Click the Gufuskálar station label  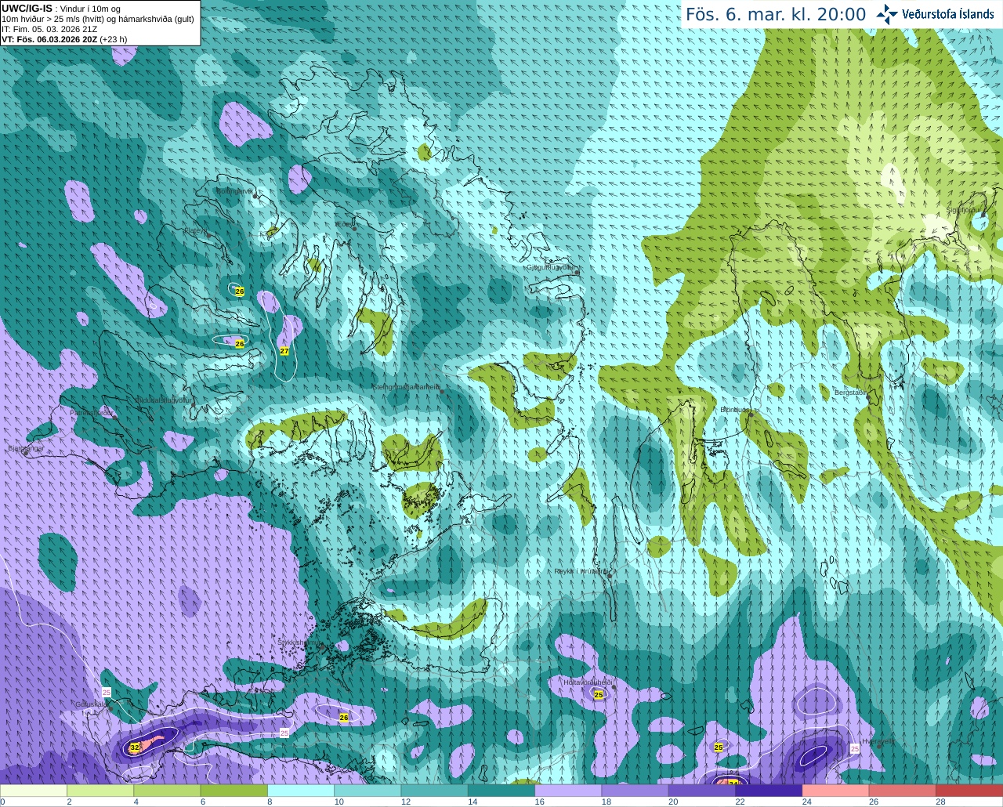point(92,704)
